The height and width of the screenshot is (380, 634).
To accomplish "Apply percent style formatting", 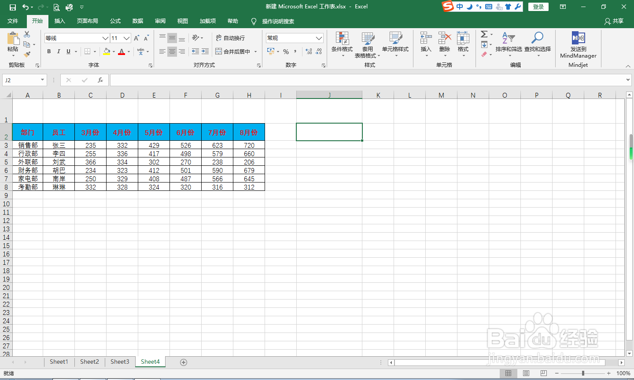I will pyautogui.click(x=286, y=51).
